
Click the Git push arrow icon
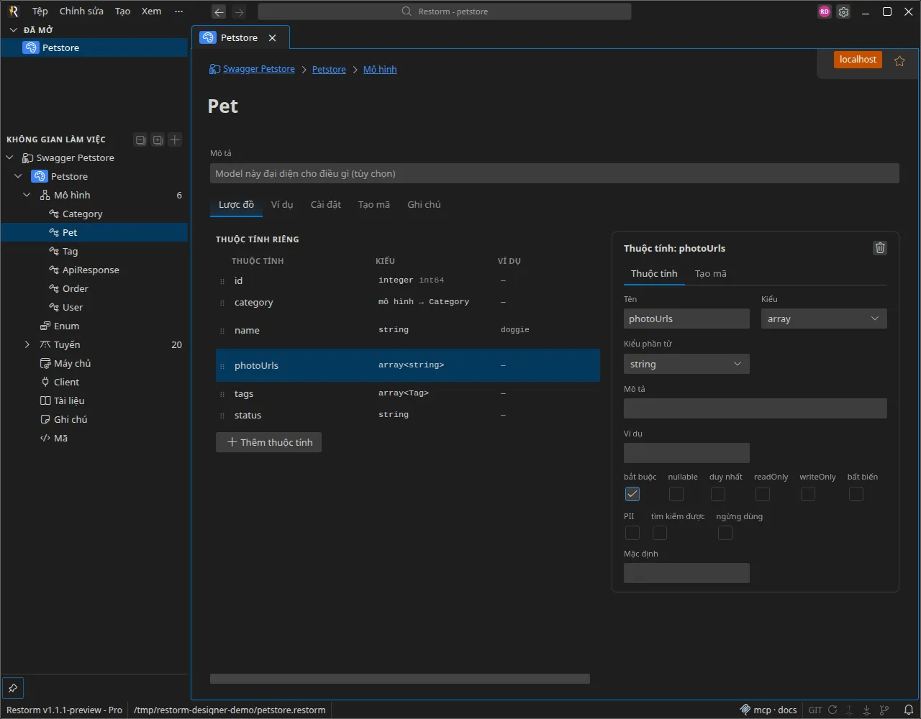pyautogui.click(x=850, y=710)
